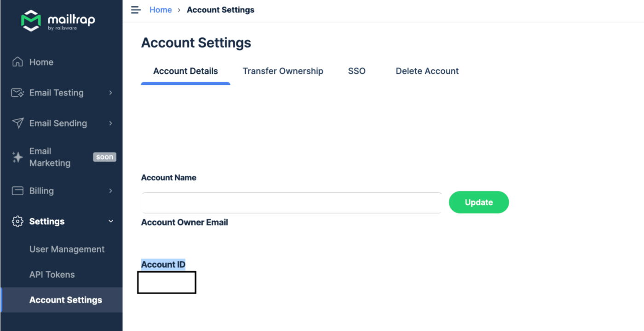The image size is (644, 331).
Task: Select the Account Details tab
Action: 185,71
